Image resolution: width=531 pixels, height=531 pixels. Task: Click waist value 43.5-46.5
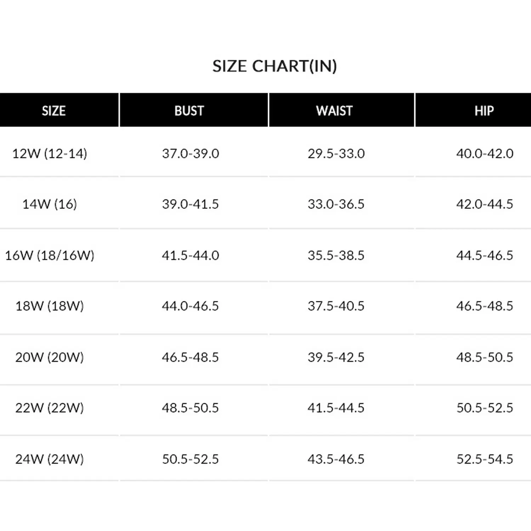[336, 459]
